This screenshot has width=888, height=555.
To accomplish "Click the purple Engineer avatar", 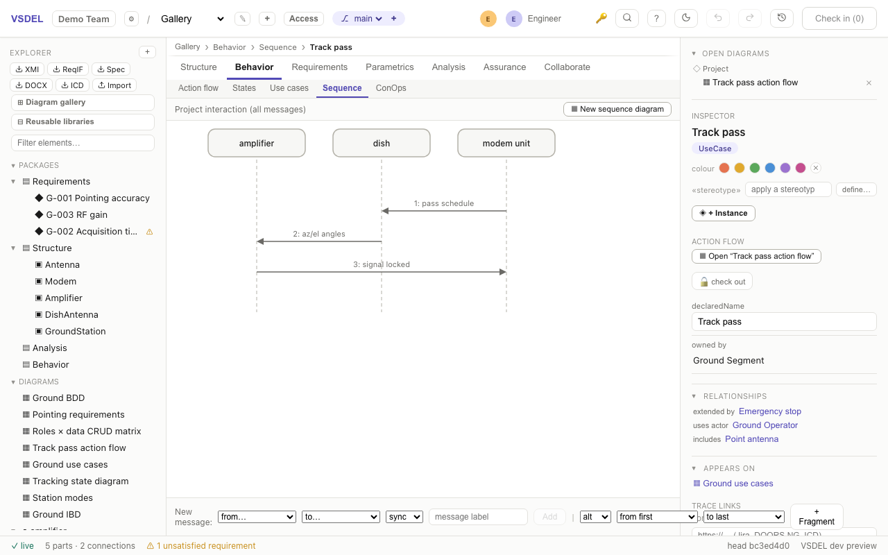I will [514, 19].
